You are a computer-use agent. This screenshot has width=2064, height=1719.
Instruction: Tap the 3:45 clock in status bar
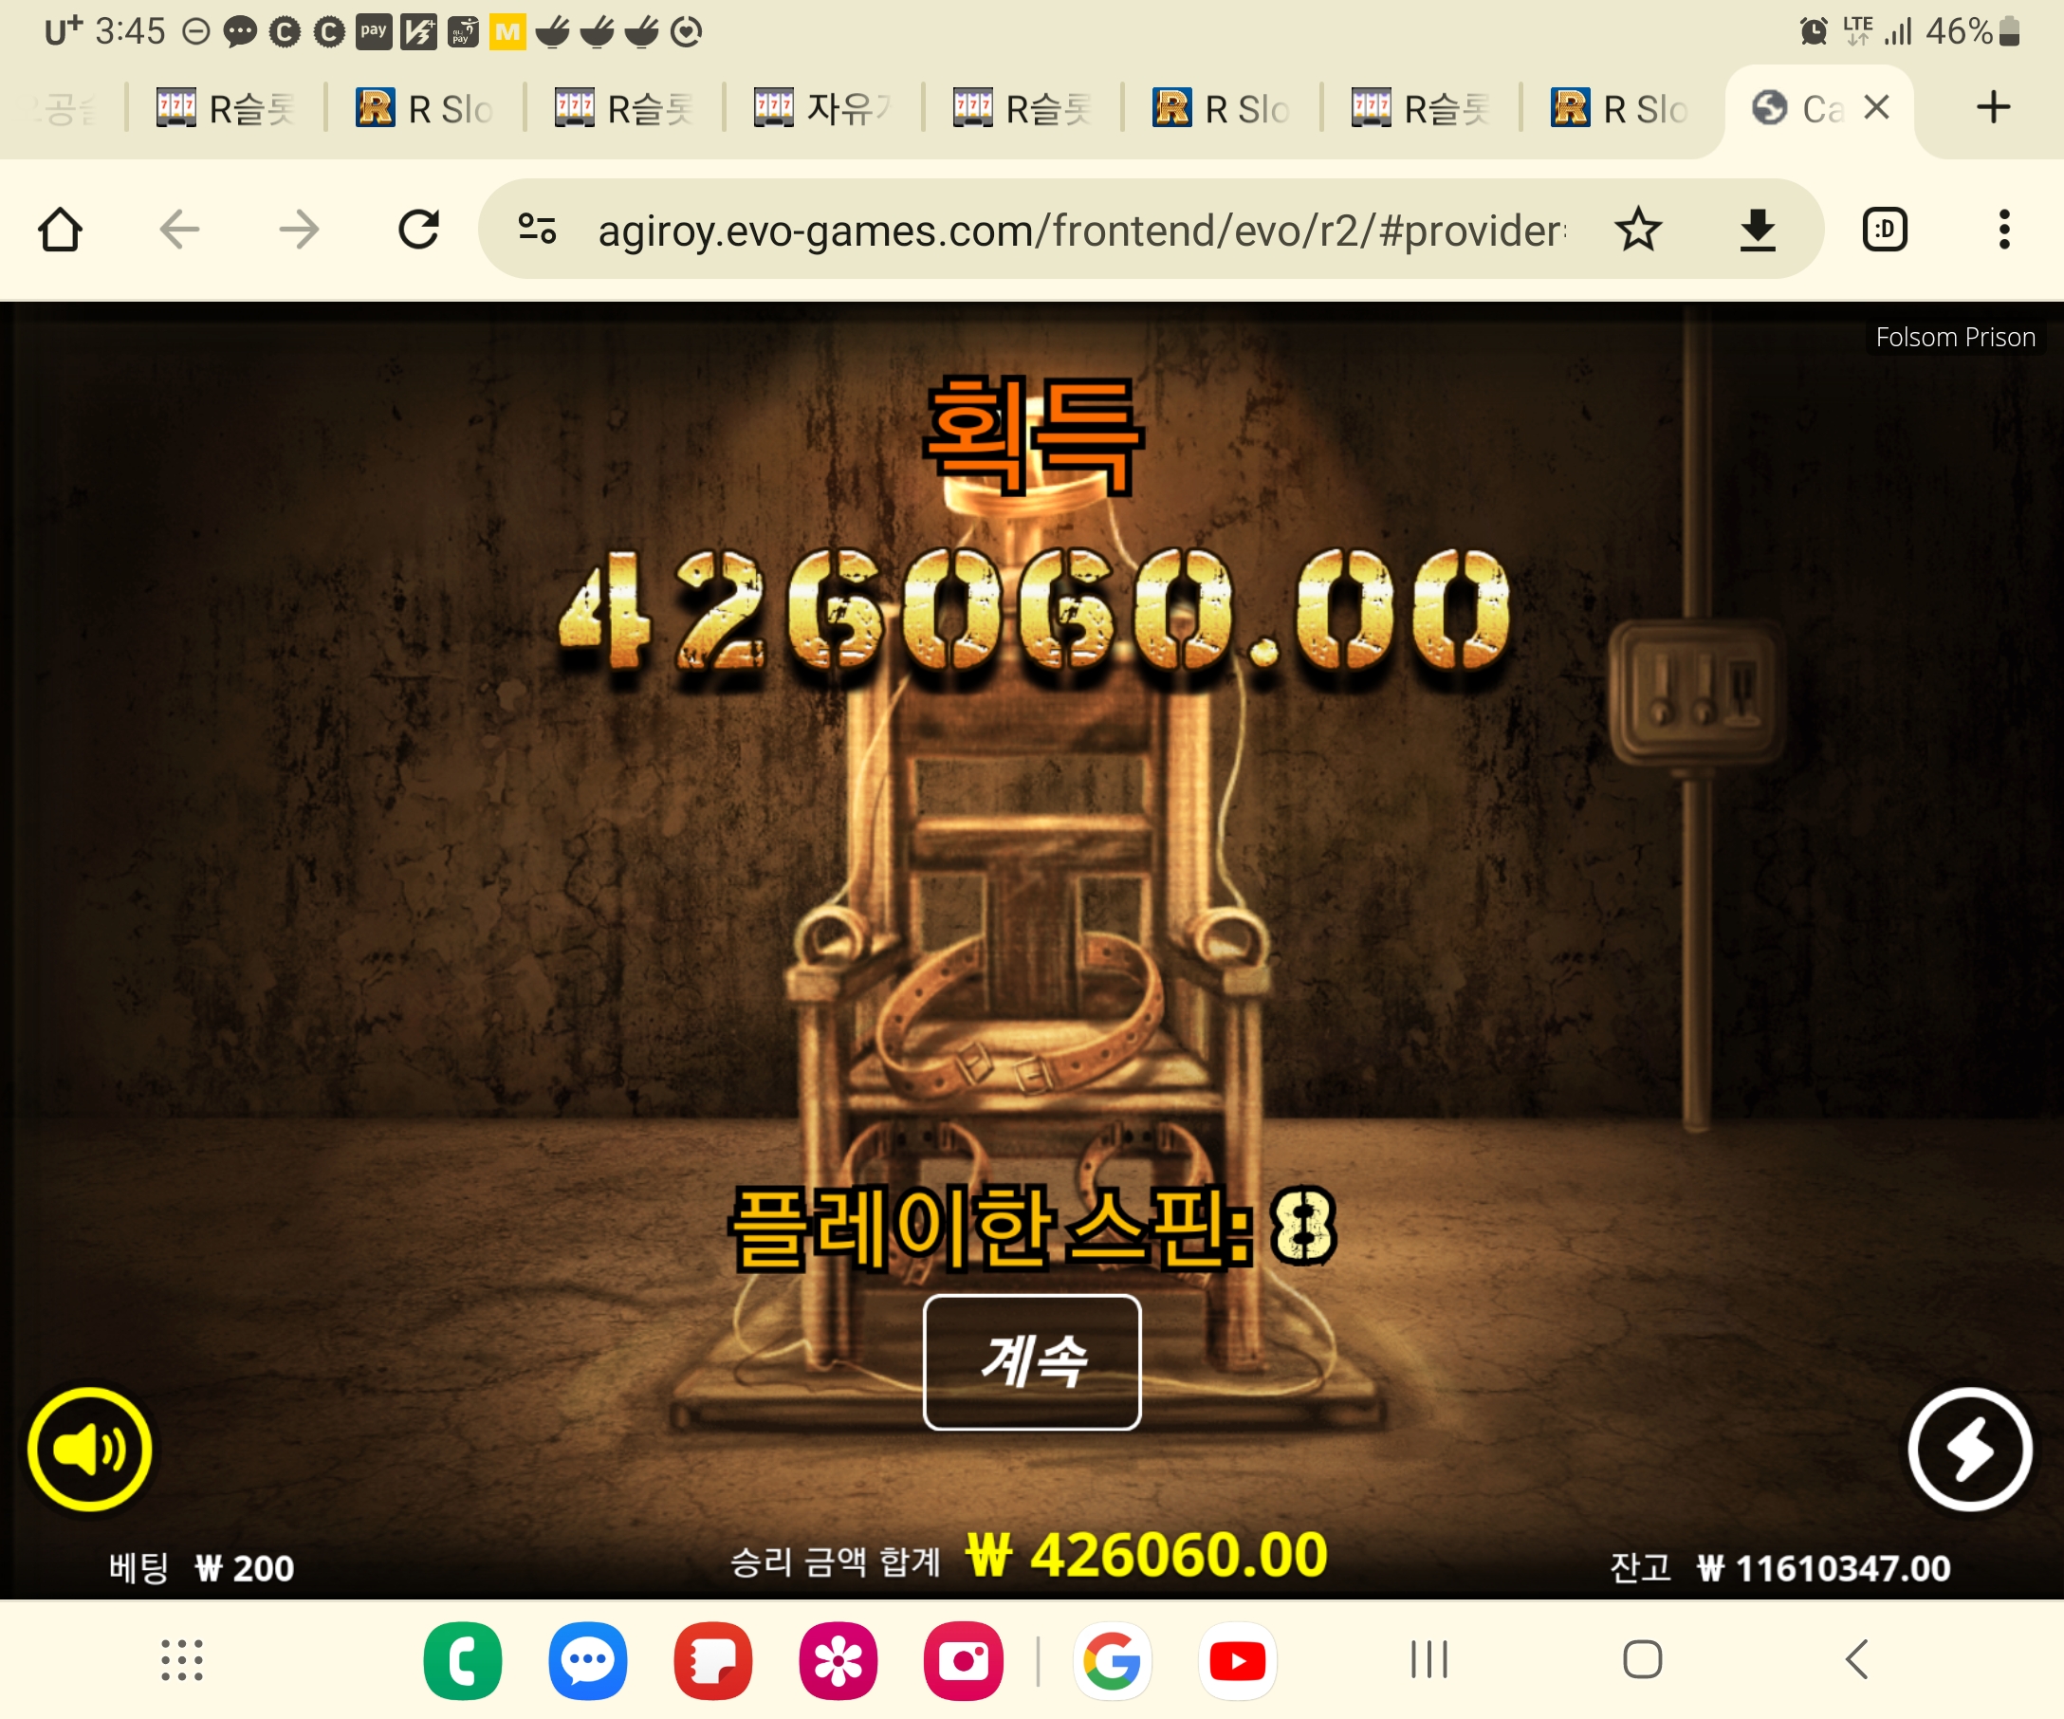pyautogui.click(x=130, y=31)
